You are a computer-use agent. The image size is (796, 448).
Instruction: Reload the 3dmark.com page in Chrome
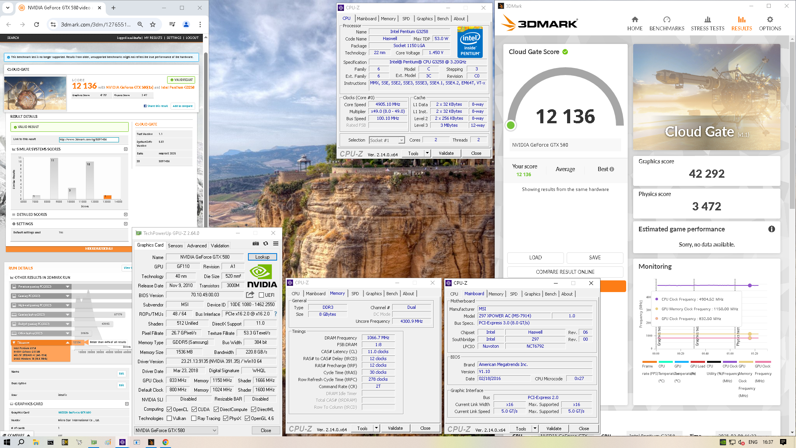tap(37, 24)
